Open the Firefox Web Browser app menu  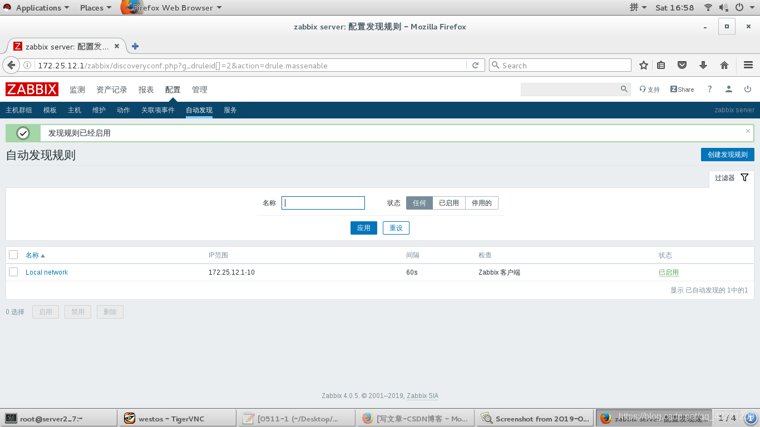(171, 8)
